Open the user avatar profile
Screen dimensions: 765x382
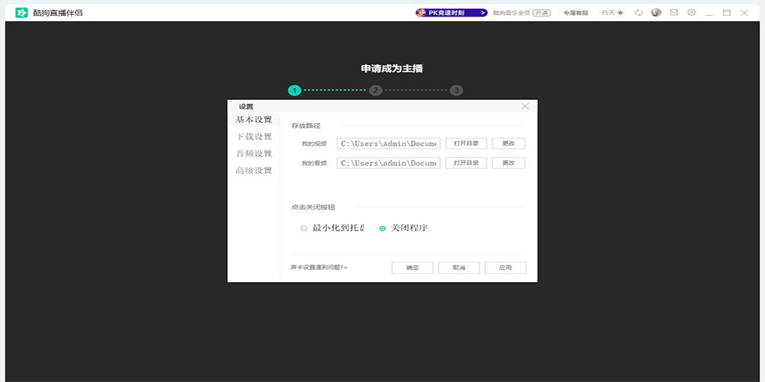[x=656, y=13]
